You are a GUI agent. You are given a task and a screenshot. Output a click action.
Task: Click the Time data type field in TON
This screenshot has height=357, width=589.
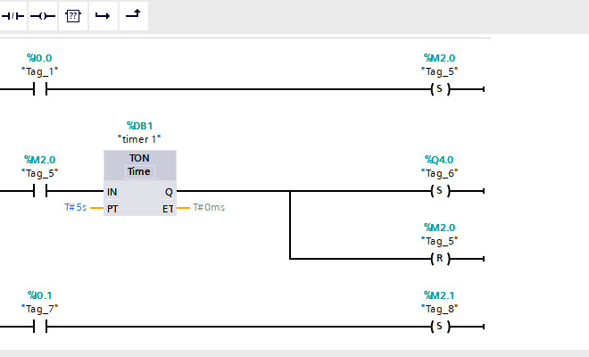tap(139, 171)
